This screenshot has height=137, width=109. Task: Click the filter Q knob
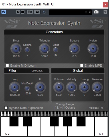(40, 87)
